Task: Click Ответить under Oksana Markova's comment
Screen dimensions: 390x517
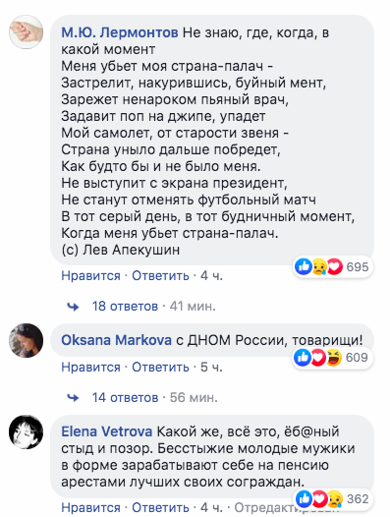Action: tap(160, 367)
